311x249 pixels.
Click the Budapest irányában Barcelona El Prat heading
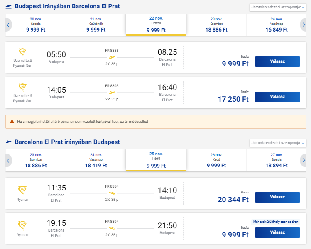coord(67,6)
